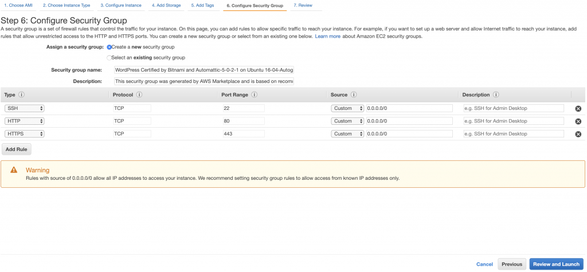Click the Cancel link
Screen dimensions: 587x272
(x=484, y=264)
